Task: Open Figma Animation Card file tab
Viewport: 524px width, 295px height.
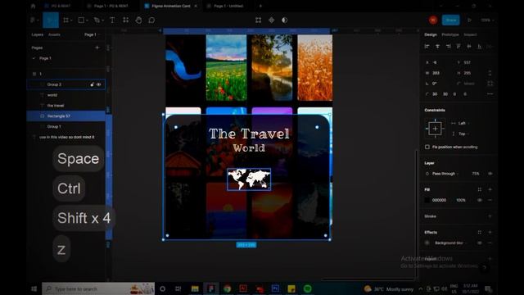Action: pos(170,6)
